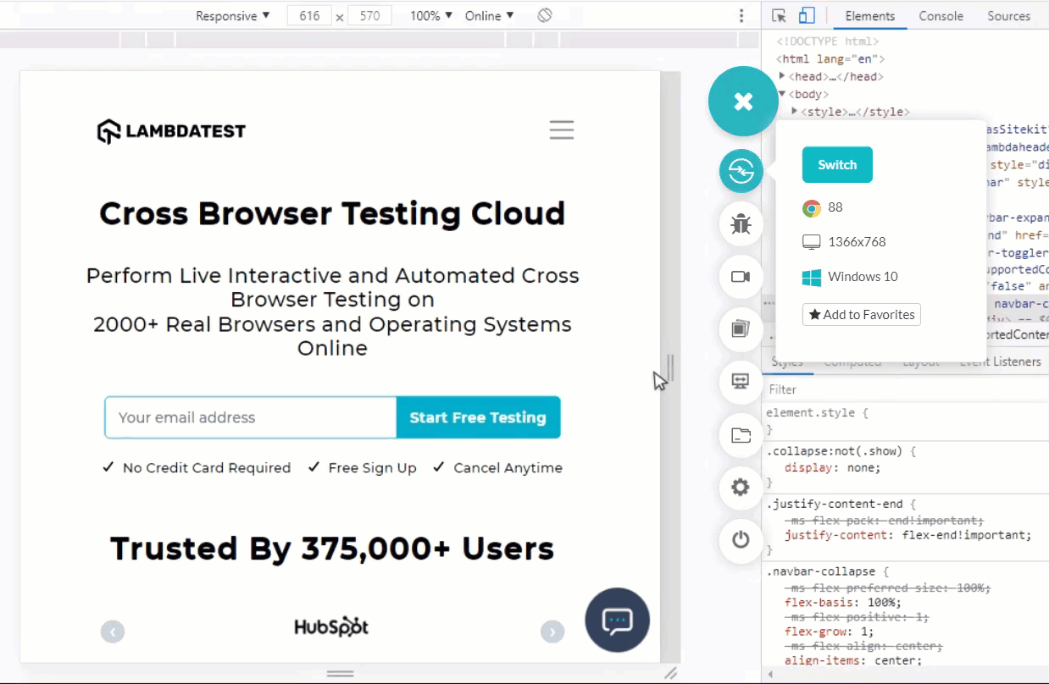Open the Online network conditions dropdown
1049x684 pixels.
[488, 15]
